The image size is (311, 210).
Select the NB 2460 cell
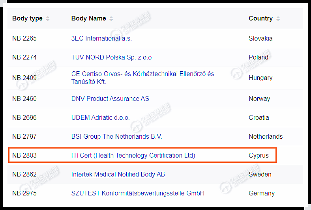(x=24, y=98)
